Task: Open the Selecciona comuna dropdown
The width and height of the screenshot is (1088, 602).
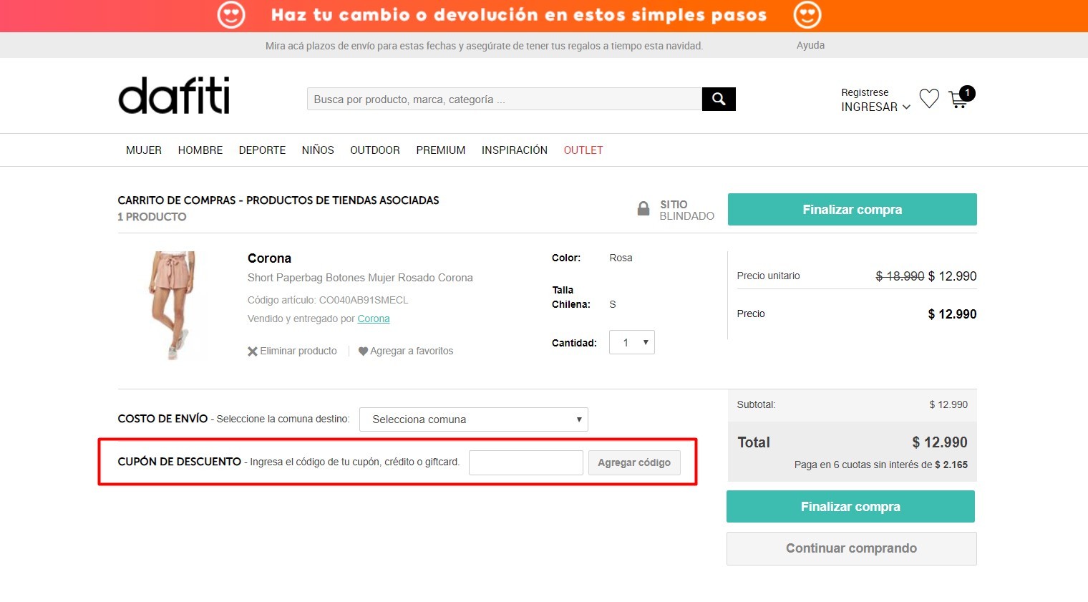Action: (473, 419)
